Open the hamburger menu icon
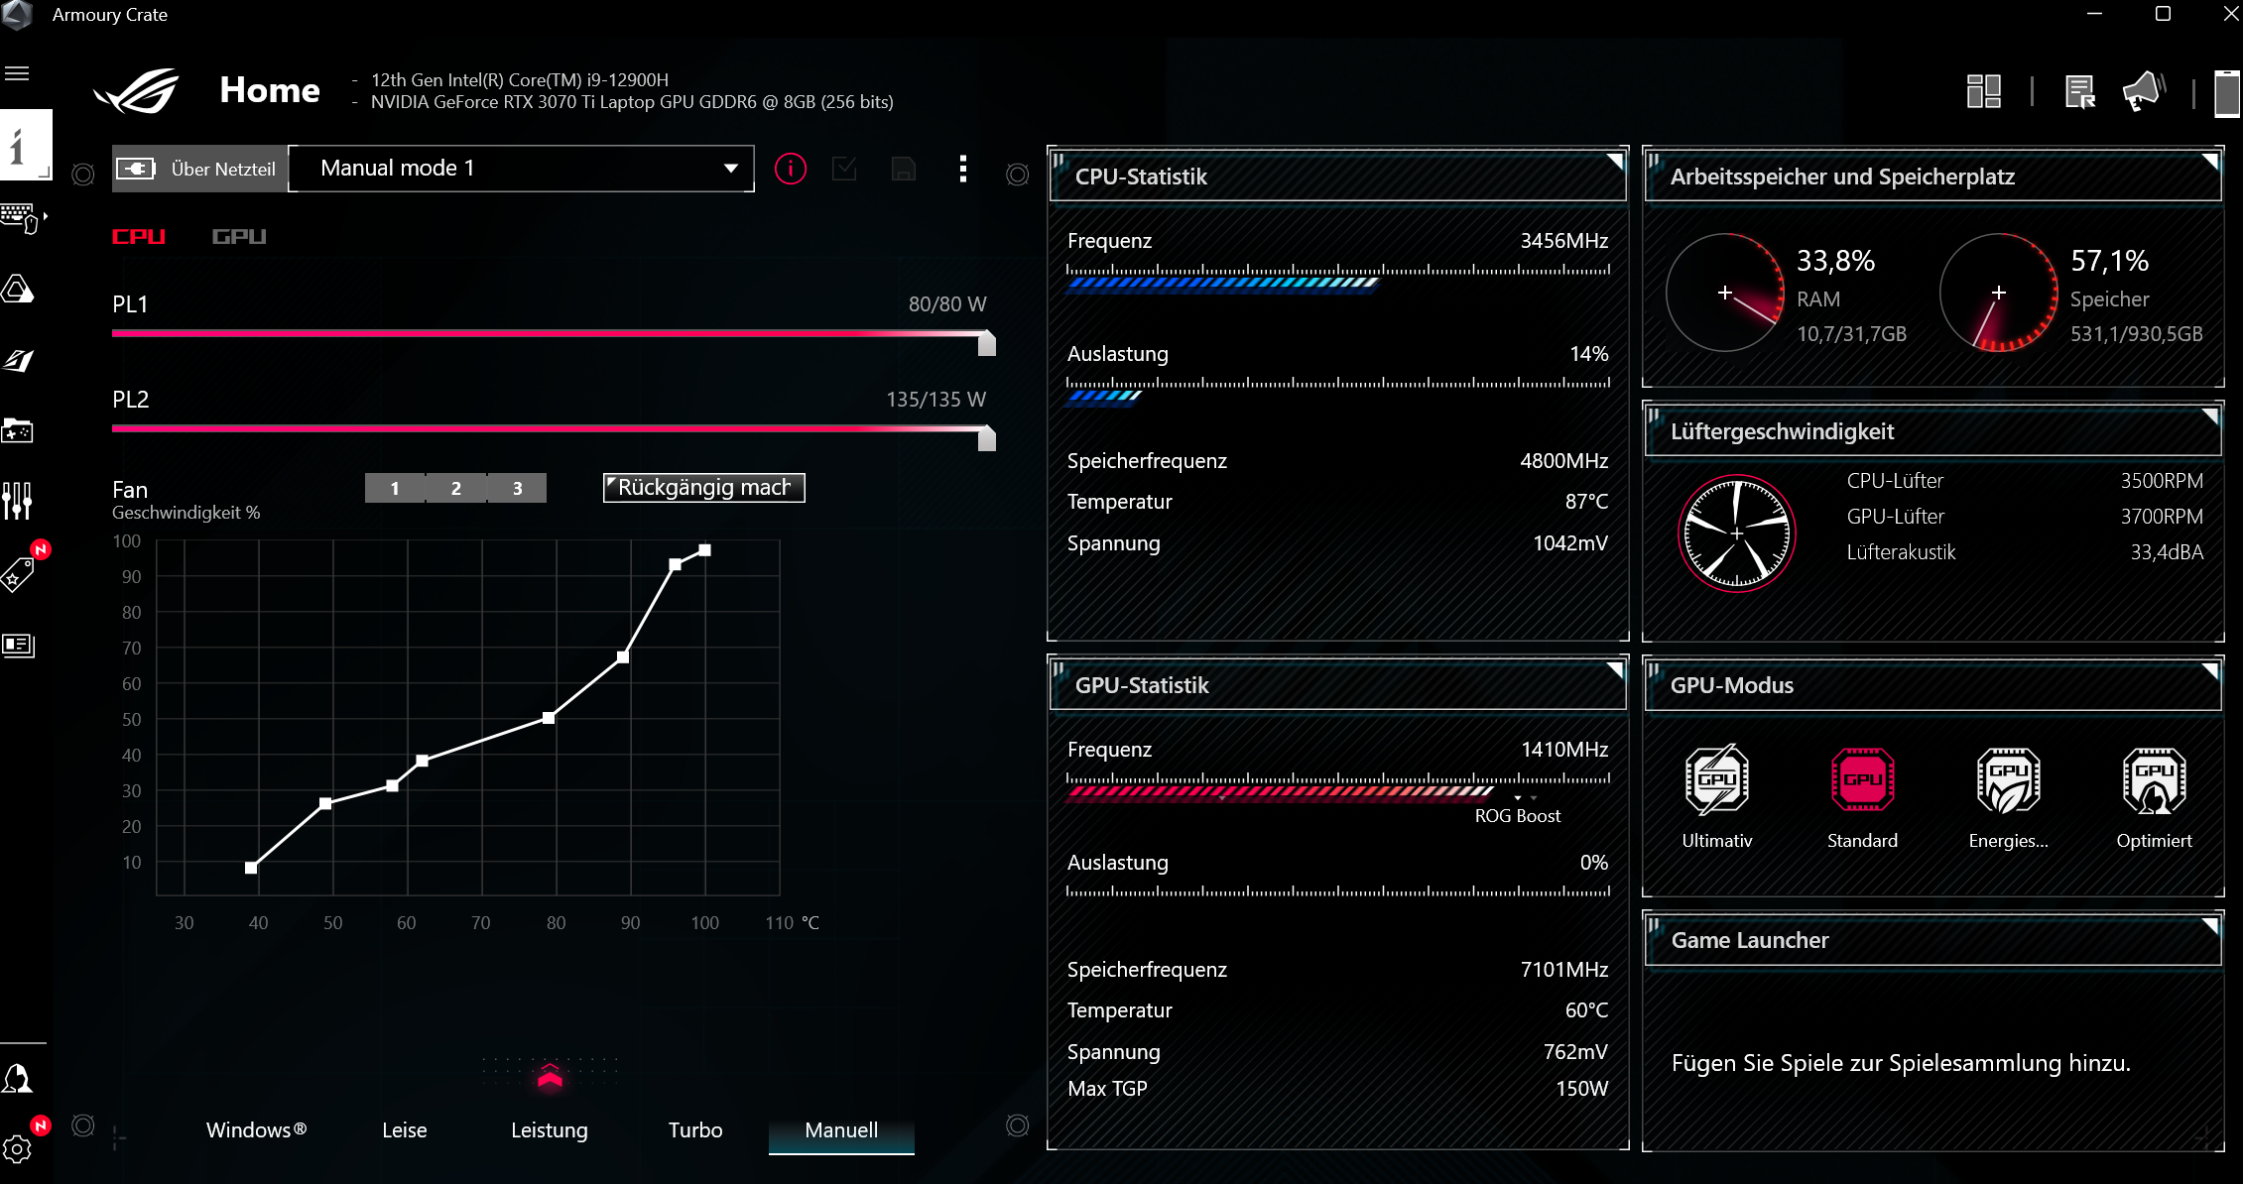The height and width of the screenshot is (1184, 2243). tap(17, 74)
